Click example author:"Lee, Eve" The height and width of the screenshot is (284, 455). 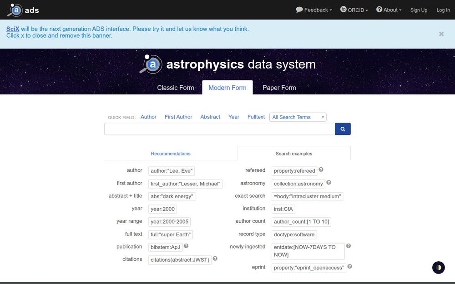pos(172,171)
